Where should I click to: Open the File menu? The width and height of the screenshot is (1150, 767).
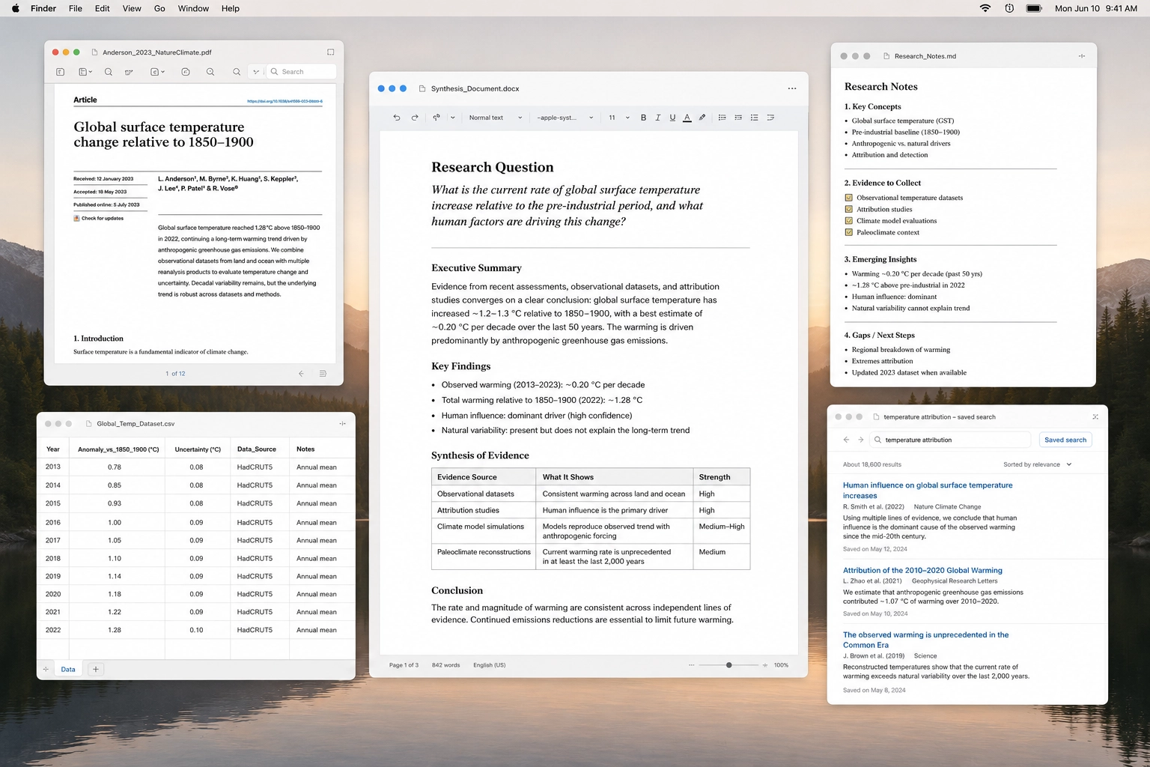coord(76,8)
